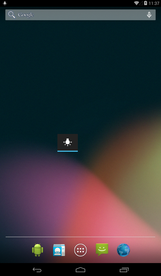The width and height of the screenshot is (161, 276).
Task: Tap the Back navigation button
Action: pos(37,270)
